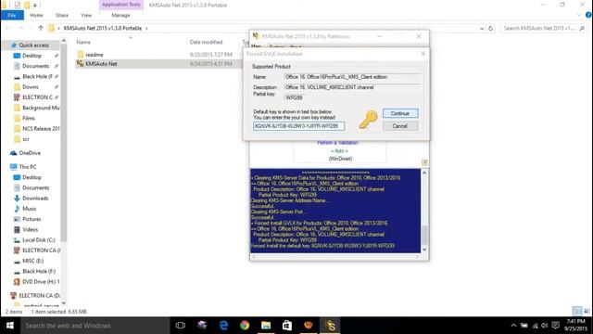Open Videos under This PC

[30, 229]
